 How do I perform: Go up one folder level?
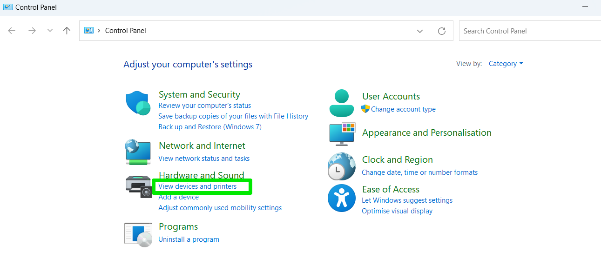click(x=67, y=31)
